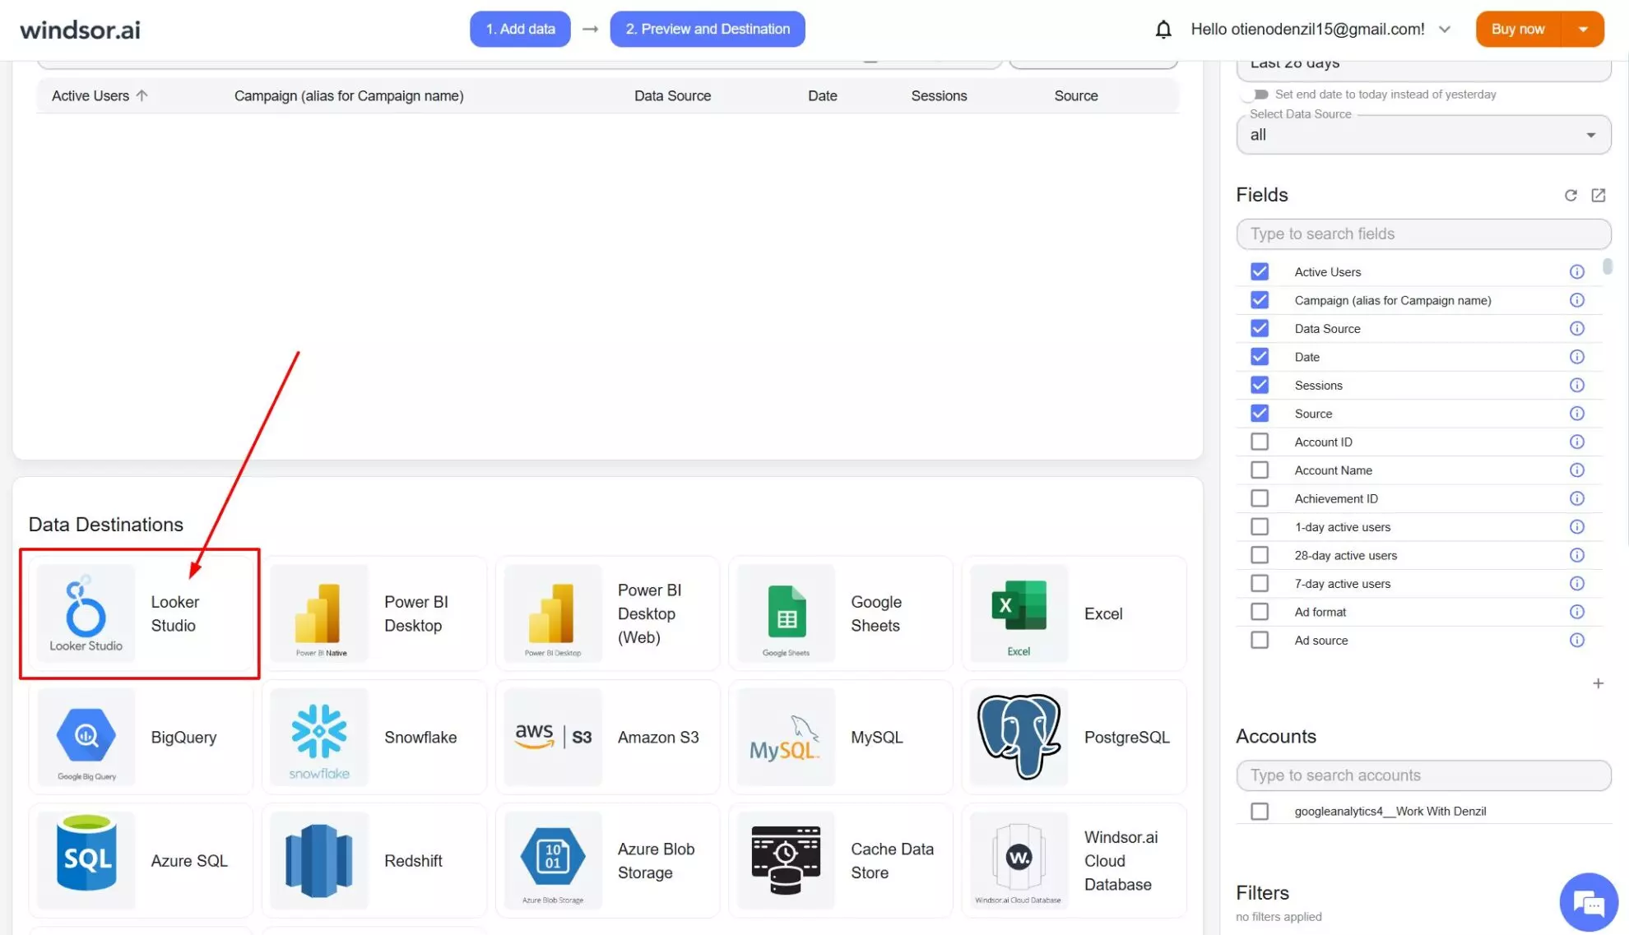Select the BigQuery destination icon

pyautogui.click(x=86, y=737)
